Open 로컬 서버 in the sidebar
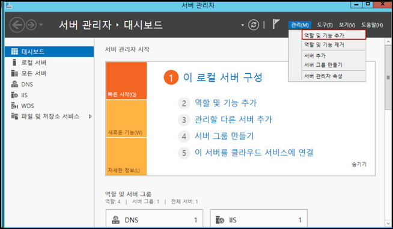The height and width of the screenshot is (229, 393). coord(49,63)
